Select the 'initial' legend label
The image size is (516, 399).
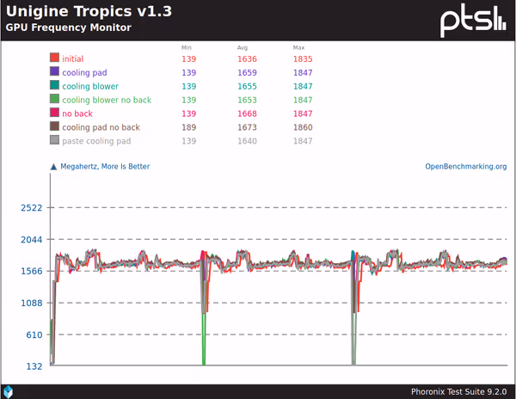click(x=73, y=58)
